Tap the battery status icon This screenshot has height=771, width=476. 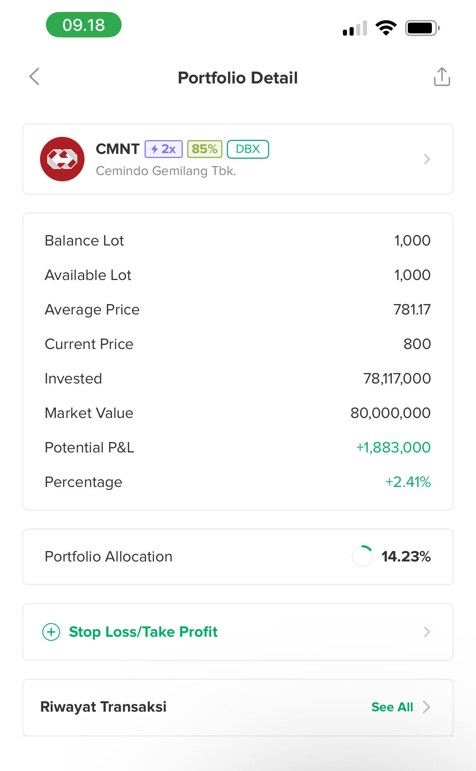point(422,28)
